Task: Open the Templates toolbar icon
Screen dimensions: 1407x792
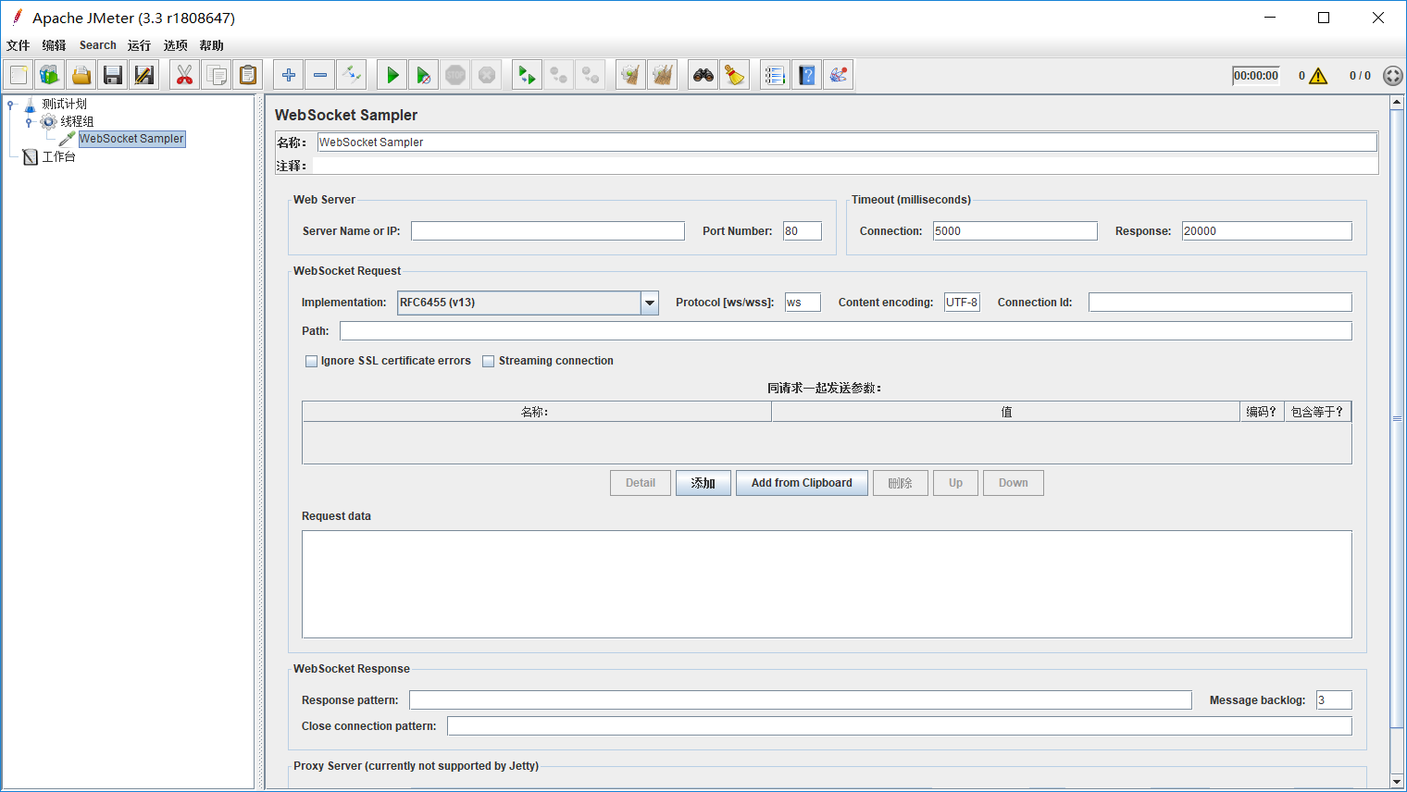Action: 50,75
